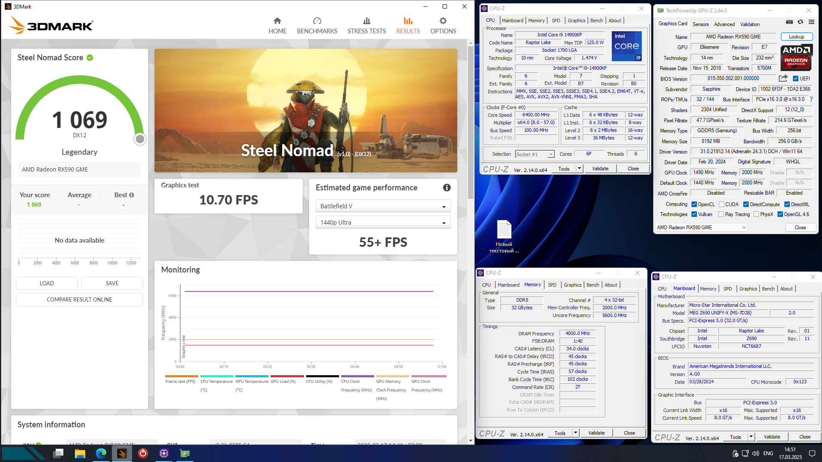Click Lookup button in GPU-Z
Image resolution: width=822 pixels, height=462 pixels.
pyautogui.click(x=796, y=37)
